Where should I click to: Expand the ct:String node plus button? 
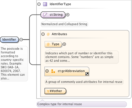tap(68, 15)
